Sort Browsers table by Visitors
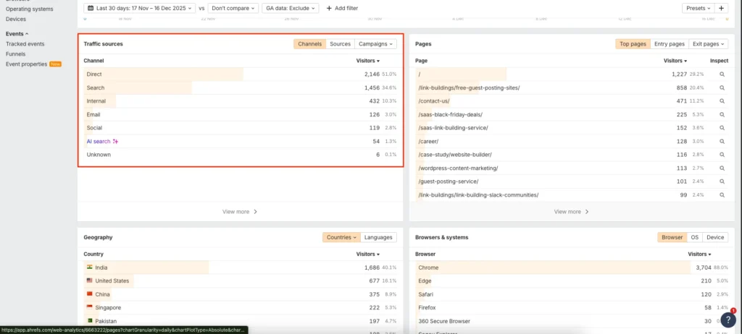 (699, 254)
